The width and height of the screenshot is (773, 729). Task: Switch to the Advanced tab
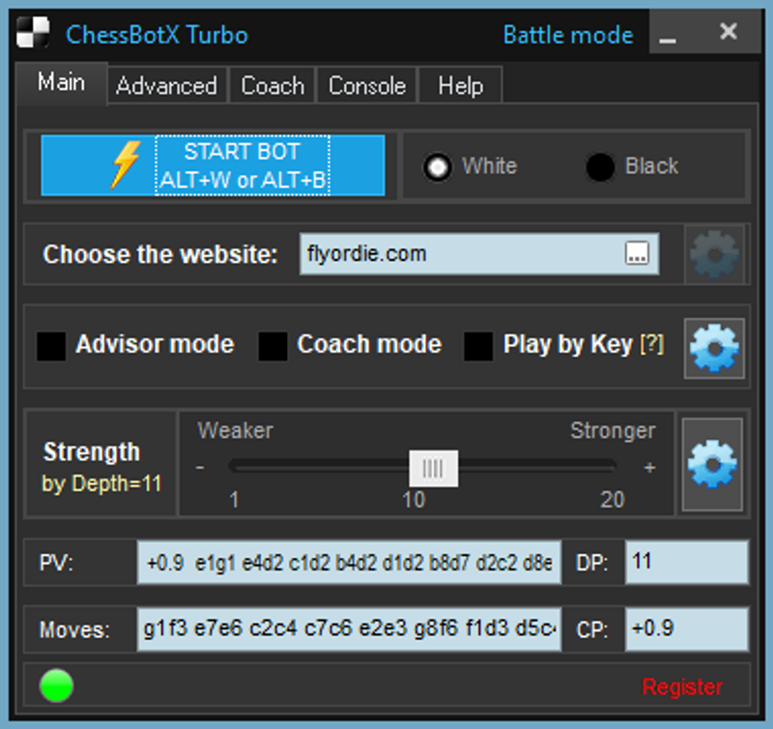(166, 85)
